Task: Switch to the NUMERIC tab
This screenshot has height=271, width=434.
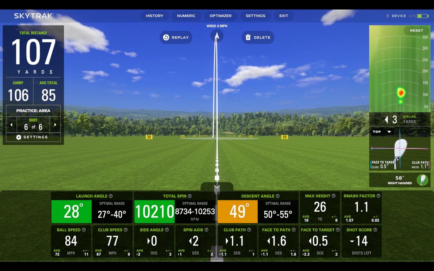Action: click(186, 16)
